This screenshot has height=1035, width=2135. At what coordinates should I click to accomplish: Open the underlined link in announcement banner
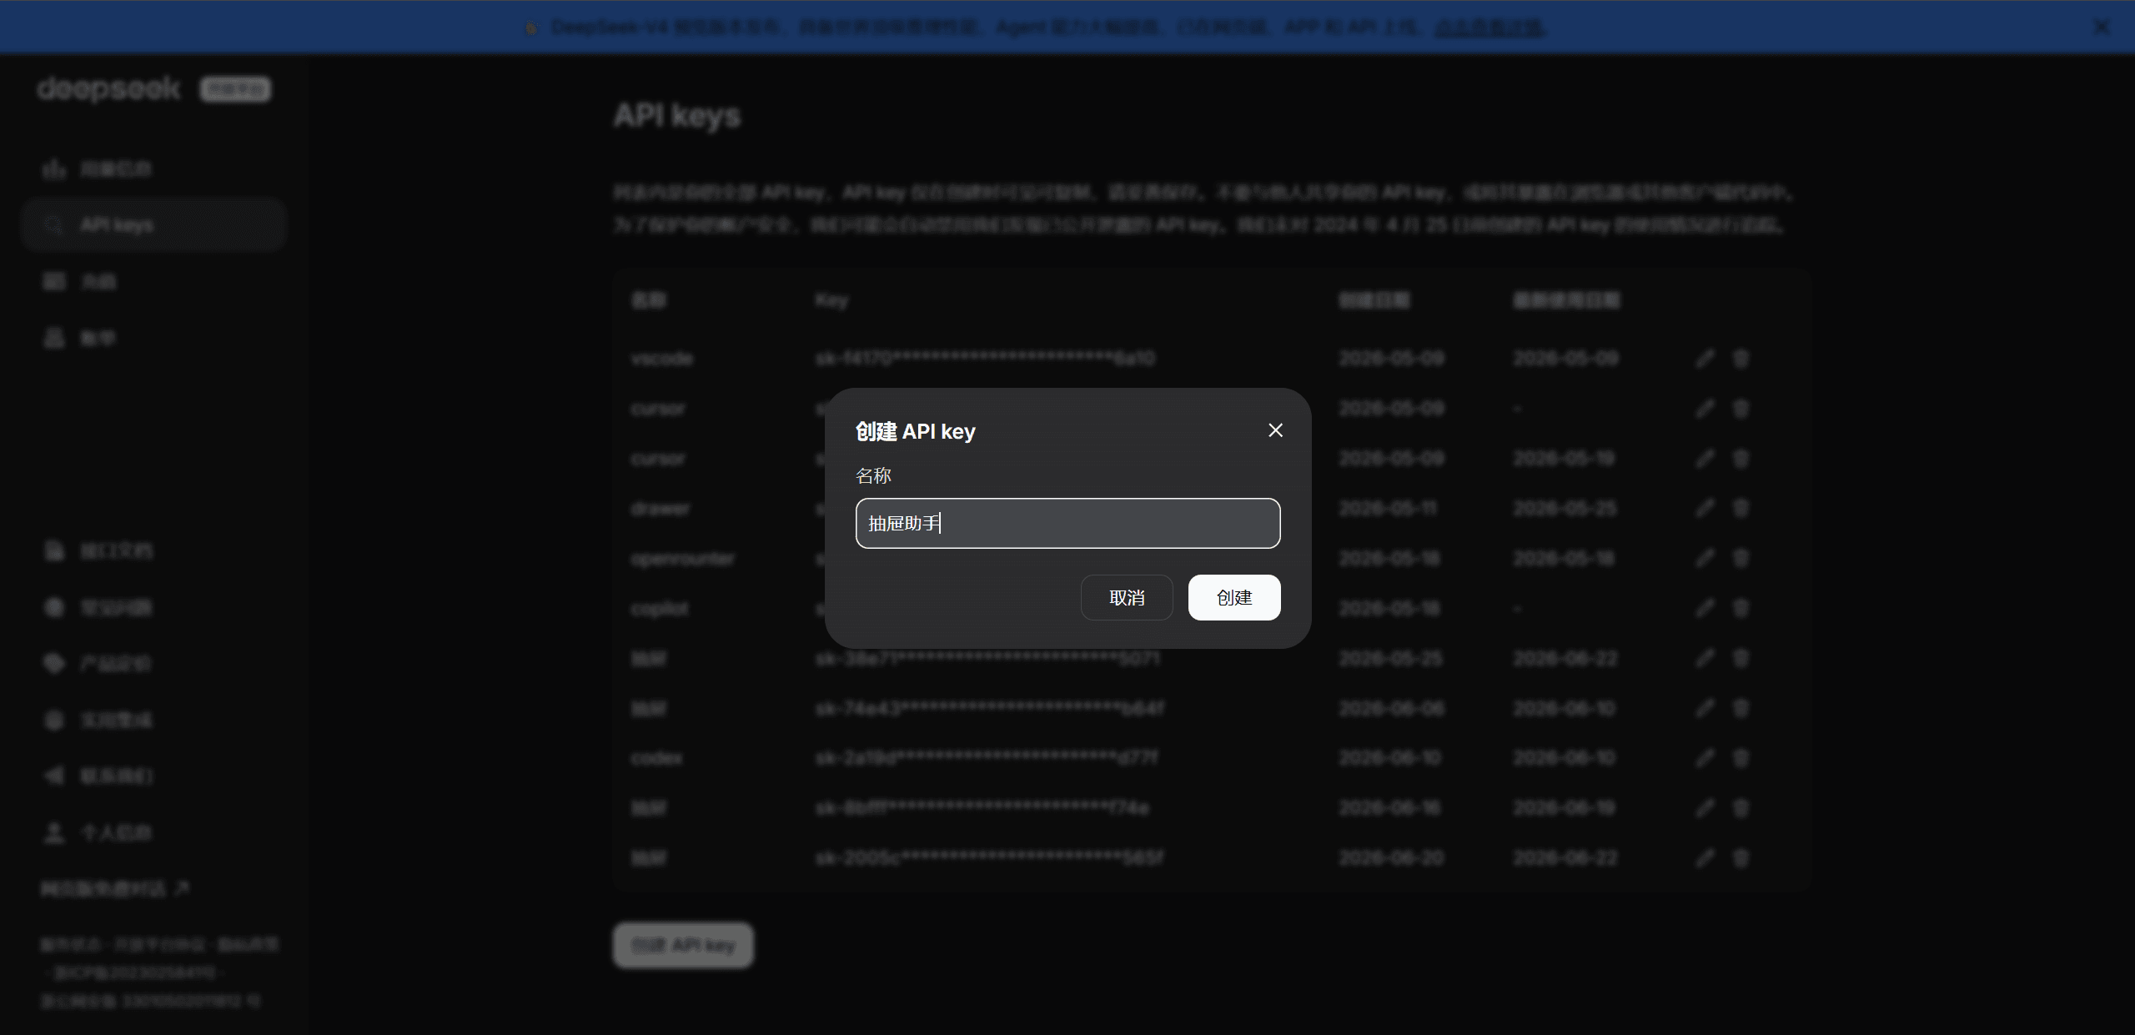[x=1489, y=28]
